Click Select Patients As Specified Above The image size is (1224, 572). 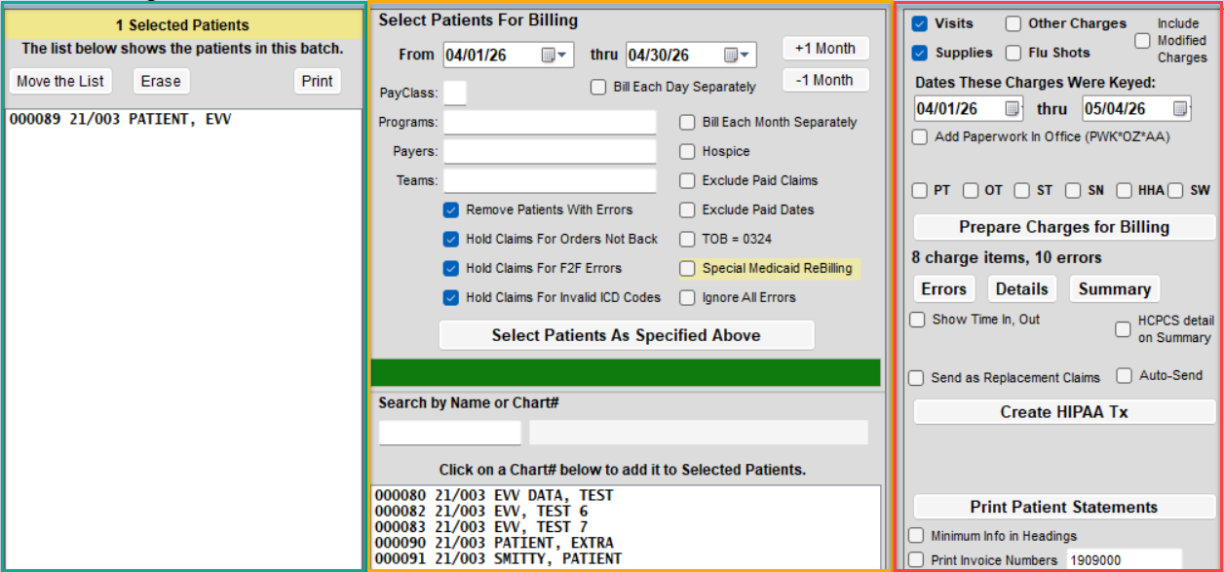[x=626, y=335]
